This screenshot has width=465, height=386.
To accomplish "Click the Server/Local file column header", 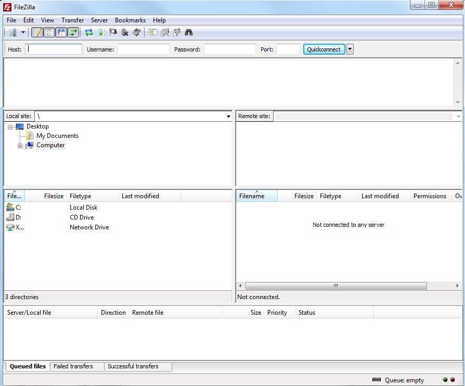I will point(50,313).
